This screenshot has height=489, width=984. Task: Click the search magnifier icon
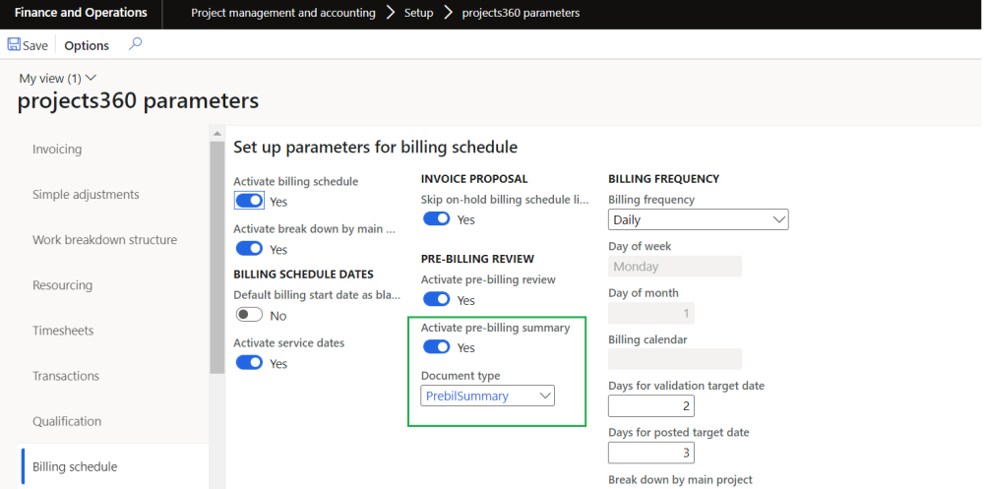coord(135,44)
